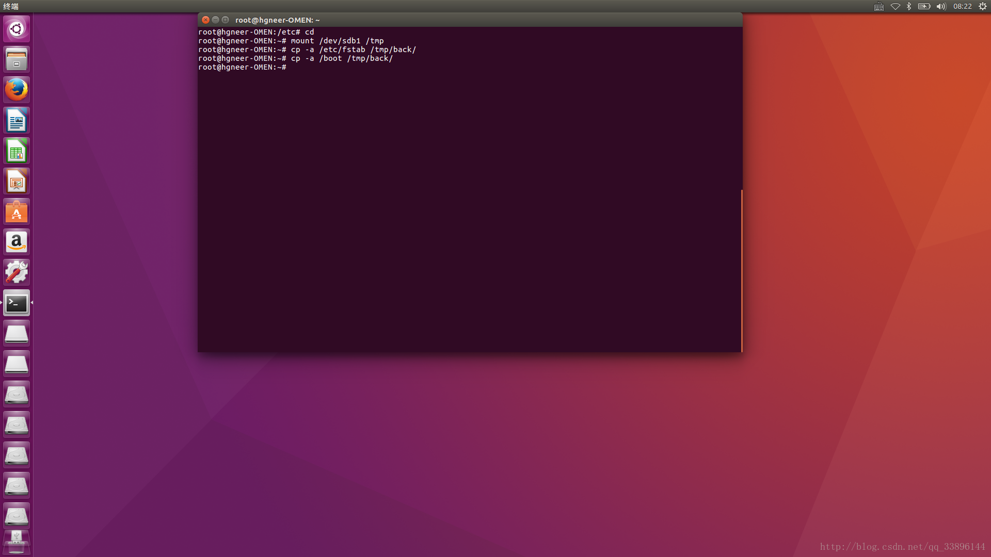Open the sound volume indicator
The image size is (991, 557).
tap(941, 6)
